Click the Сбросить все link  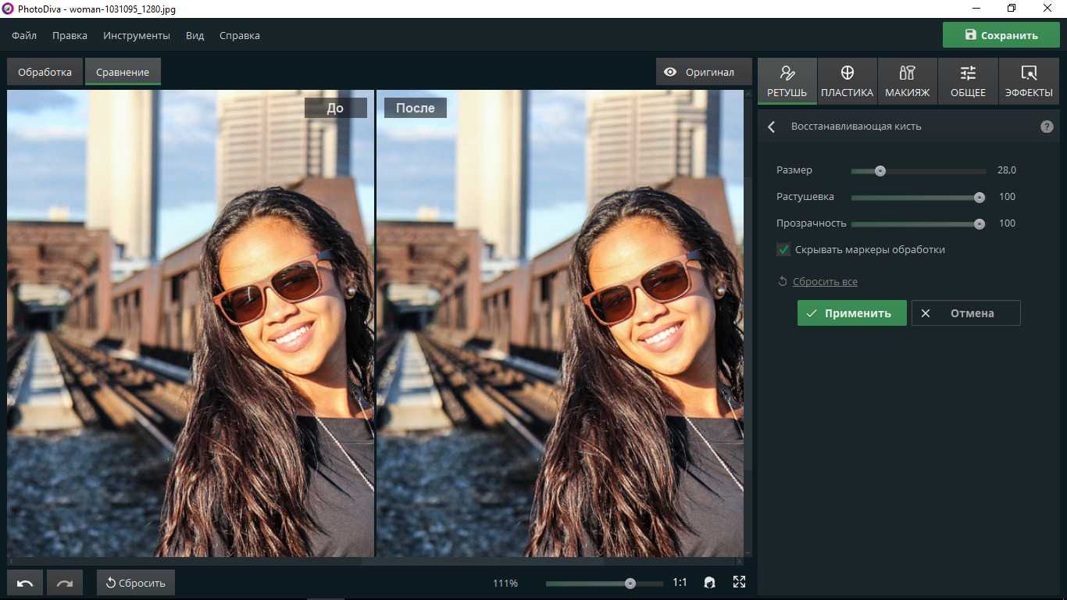(x=825, y=281)
